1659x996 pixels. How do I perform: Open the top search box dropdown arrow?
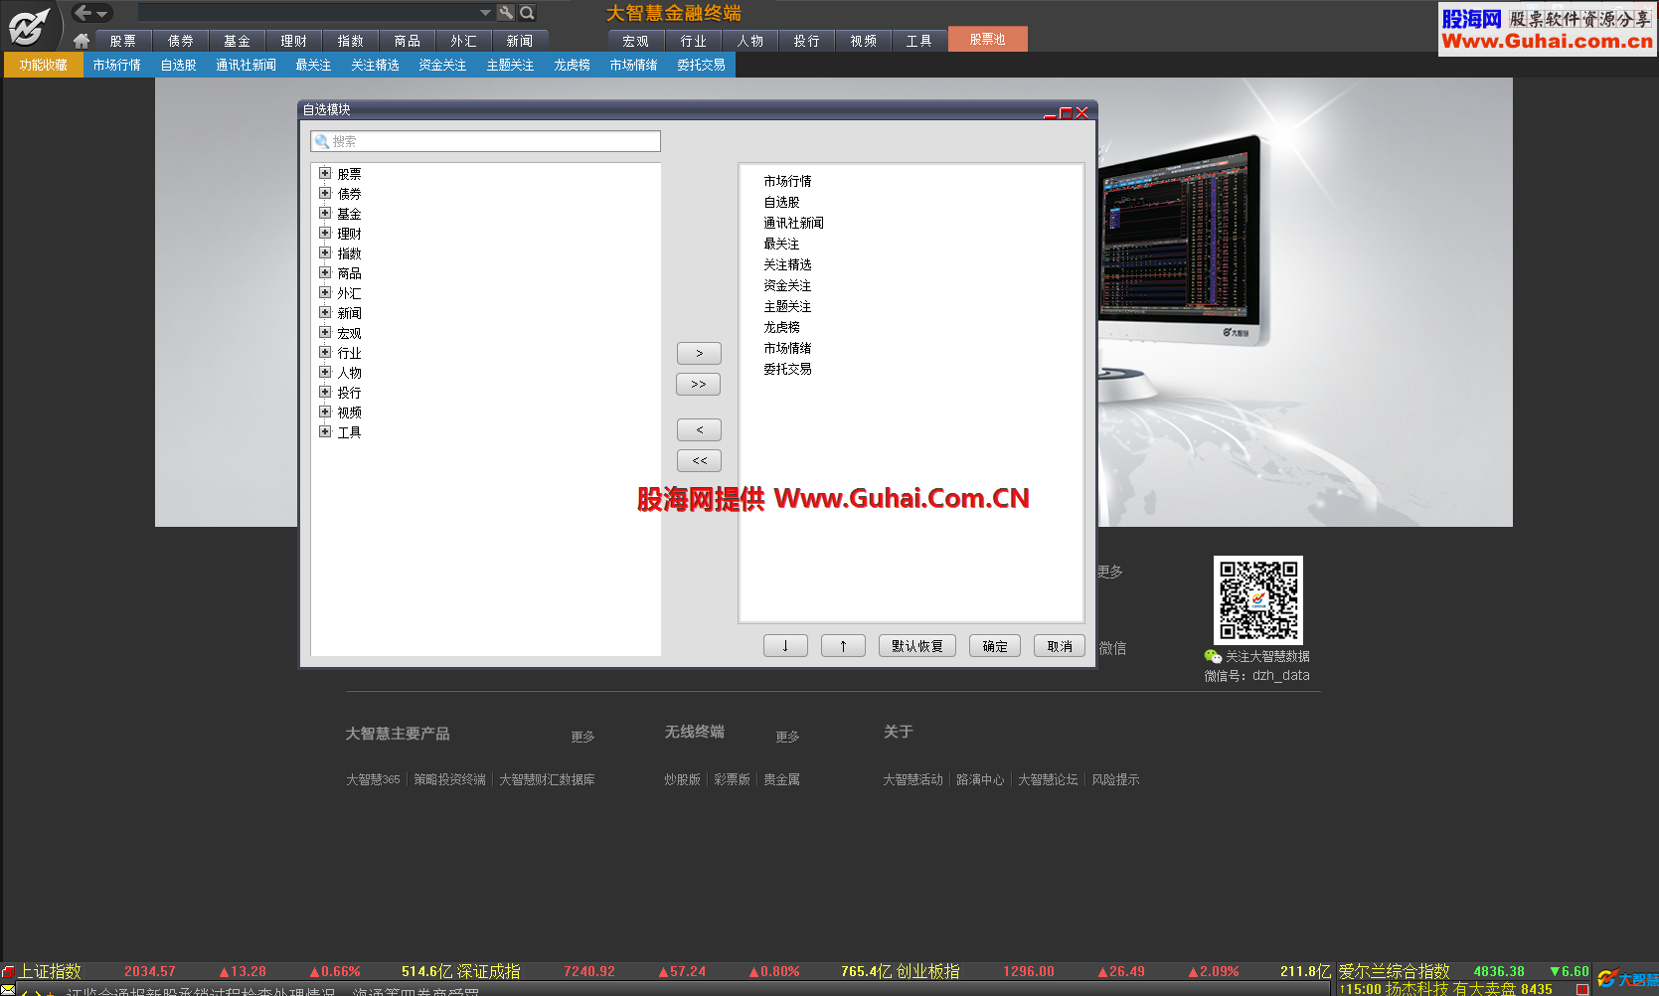(x=485, y=13)
